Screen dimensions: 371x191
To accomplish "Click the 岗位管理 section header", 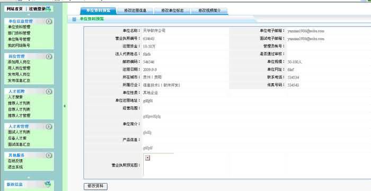I will 17,56.
